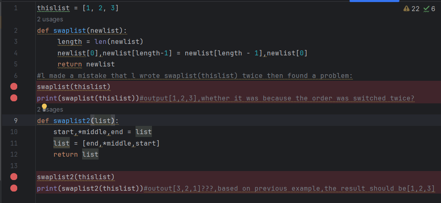This screenshot has width=441, height=203.
Task: Toggle breakpoint on the print(swaplist2(thislist)) line
Action: pos(14,188)
